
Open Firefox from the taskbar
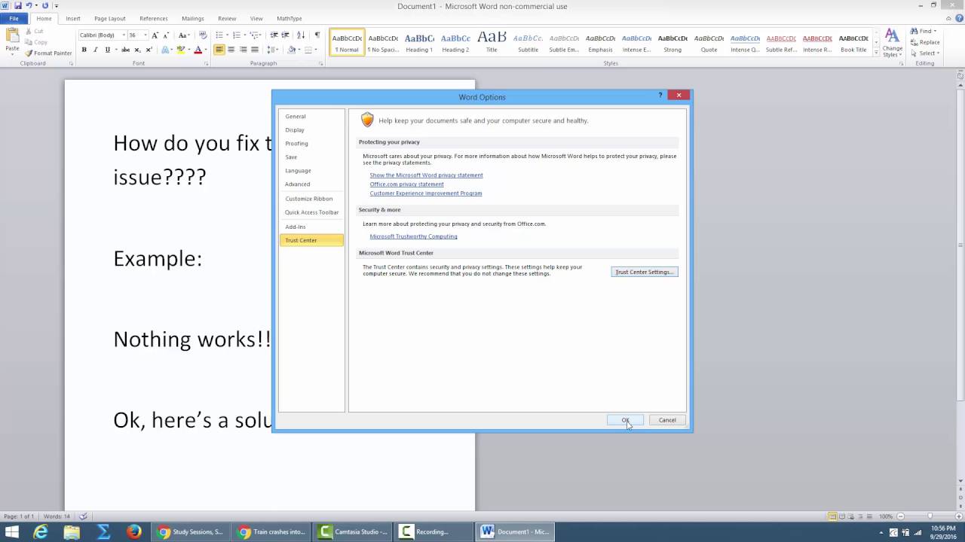tap(134, 531)
